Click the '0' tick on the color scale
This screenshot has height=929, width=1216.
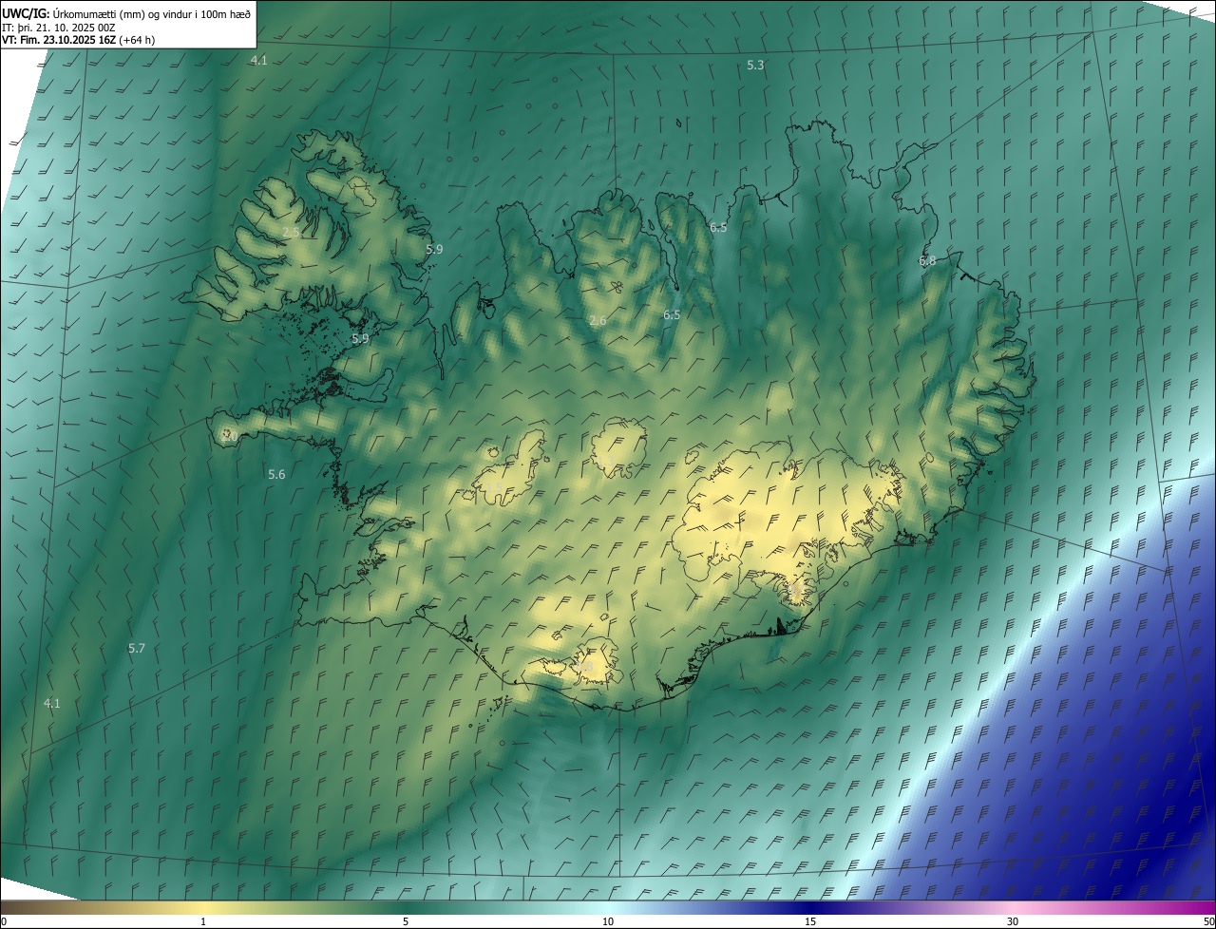(x=4, y=921)
